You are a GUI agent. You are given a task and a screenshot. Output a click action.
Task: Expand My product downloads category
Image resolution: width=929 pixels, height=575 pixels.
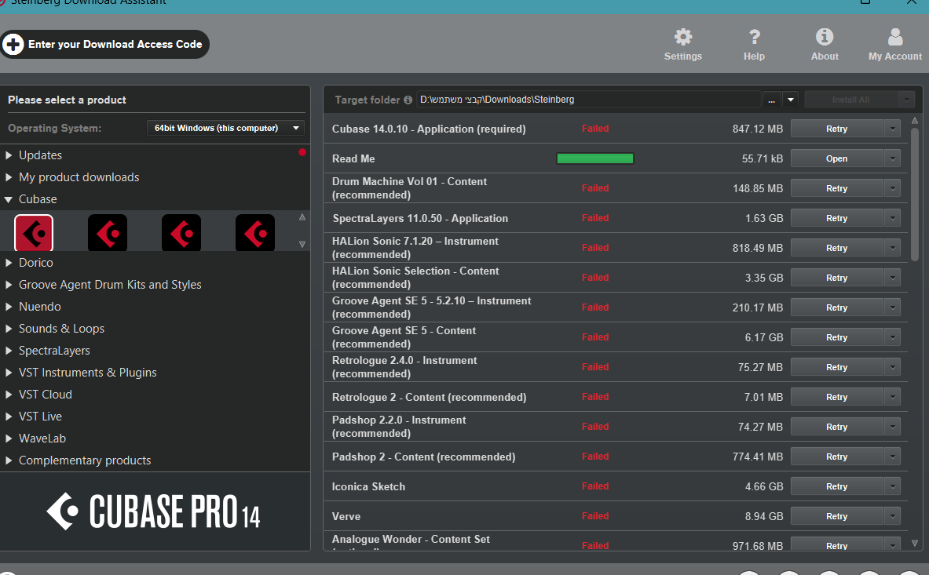click(9, 177)
